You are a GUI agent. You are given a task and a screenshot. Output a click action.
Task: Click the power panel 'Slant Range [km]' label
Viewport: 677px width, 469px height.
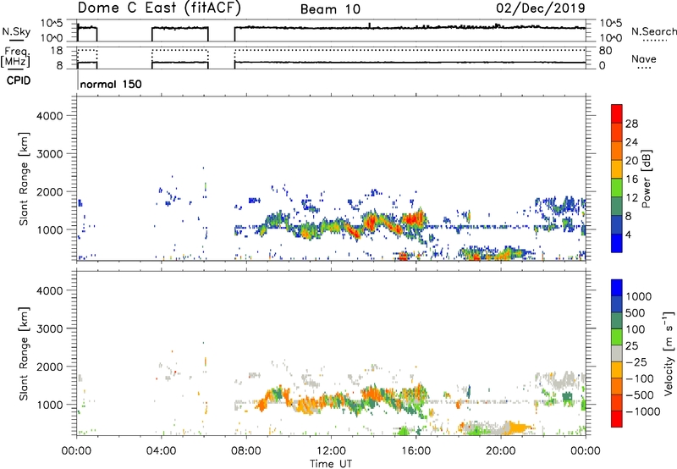pyautogui.click(x=24, y=179)
